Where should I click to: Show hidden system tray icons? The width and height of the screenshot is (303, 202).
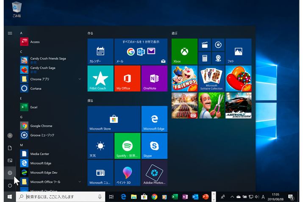tap(232, 197)
